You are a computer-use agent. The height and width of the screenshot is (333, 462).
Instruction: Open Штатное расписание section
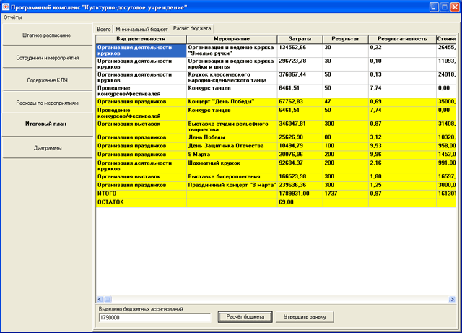[47, 35]
